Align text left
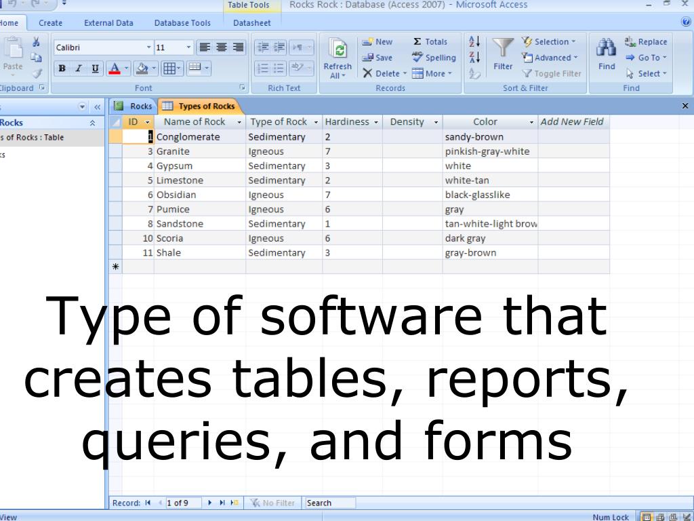This screenshot has width=694, height=521. point(205,47)
